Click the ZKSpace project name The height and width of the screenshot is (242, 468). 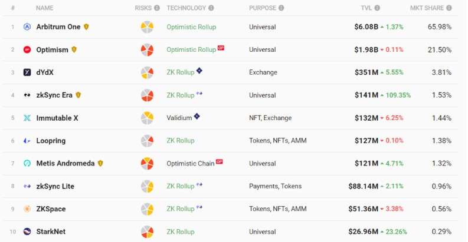coord(51,209)
